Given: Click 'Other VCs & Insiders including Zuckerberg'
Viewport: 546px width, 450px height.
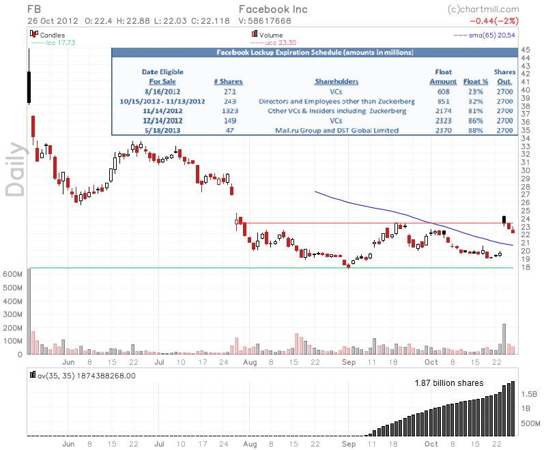Looking at the screenshot, I should coord(336,111).
